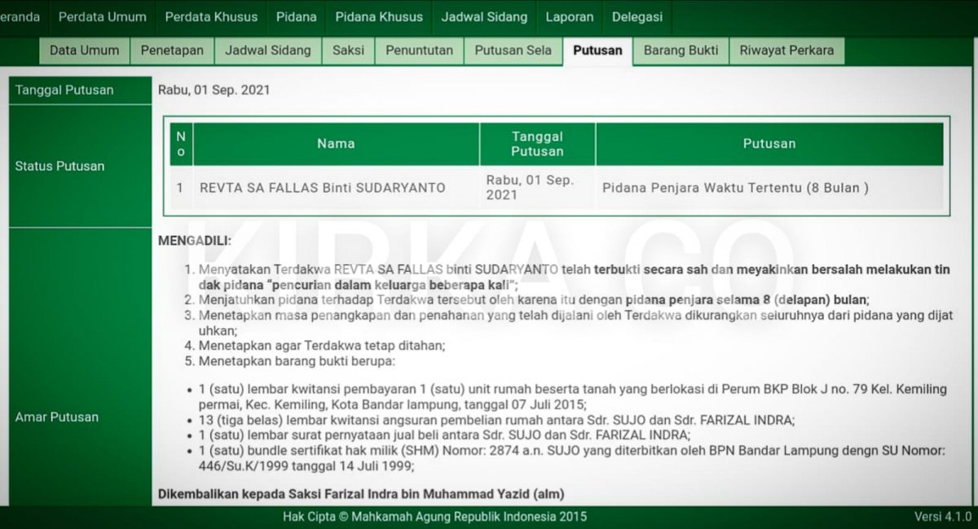Select the active Putusan tab
The width and height of the screenshot is (978, 529).
click(x=597, y=50)
